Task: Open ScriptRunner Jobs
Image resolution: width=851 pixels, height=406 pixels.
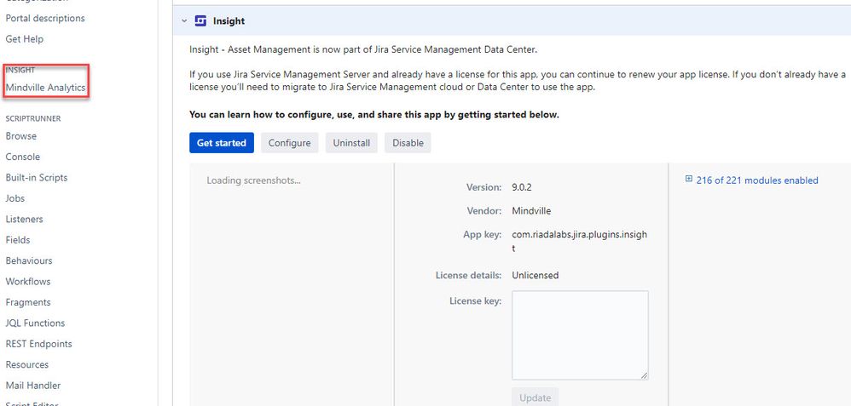Action: 15,198
